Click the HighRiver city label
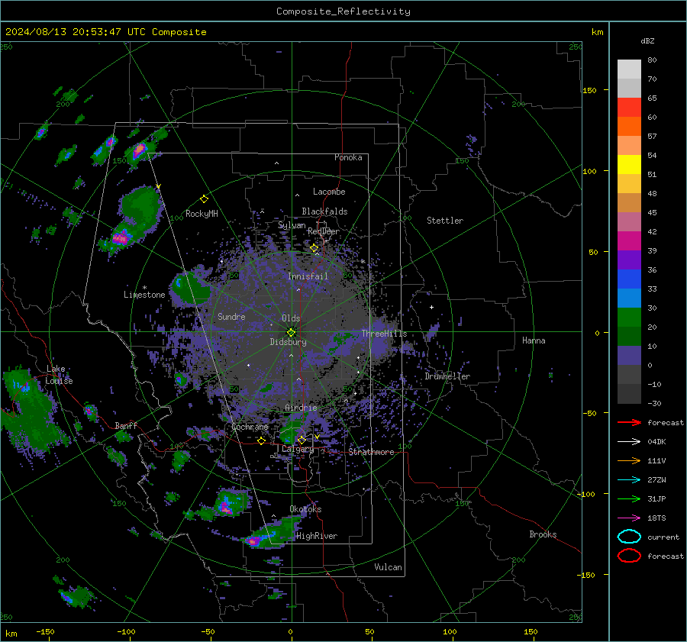The image size is (687, 642). pos(317,536)
